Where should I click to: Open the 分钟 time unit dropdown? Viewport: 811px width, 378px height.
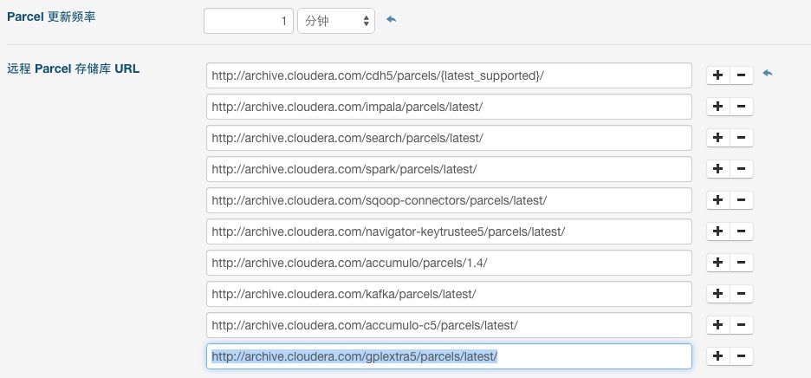pyautogui.click(x=336, y=21)
